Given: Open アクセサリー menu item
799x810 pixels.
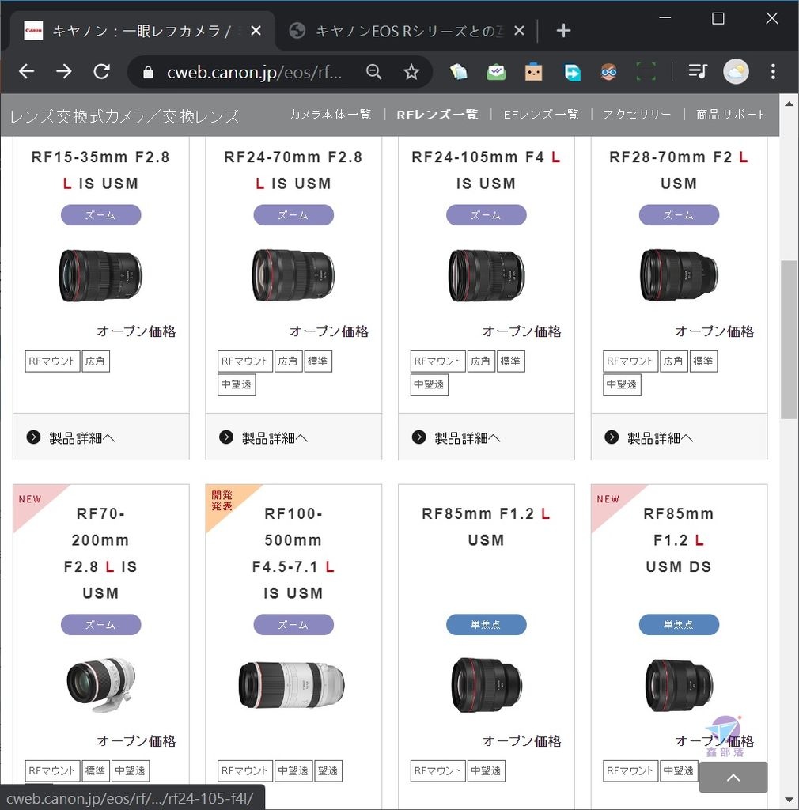Looking at the screenshot, I should (637, 114).
